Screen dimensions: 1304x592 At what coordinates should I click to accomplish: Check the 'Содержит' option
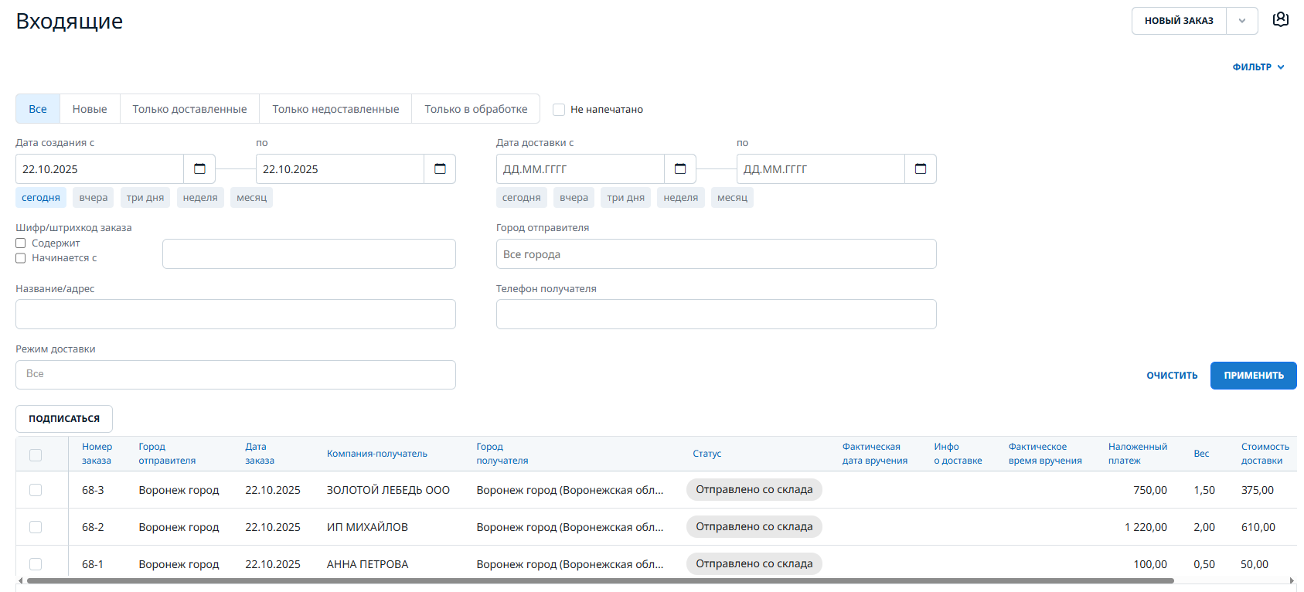click(x=21, y=243)
